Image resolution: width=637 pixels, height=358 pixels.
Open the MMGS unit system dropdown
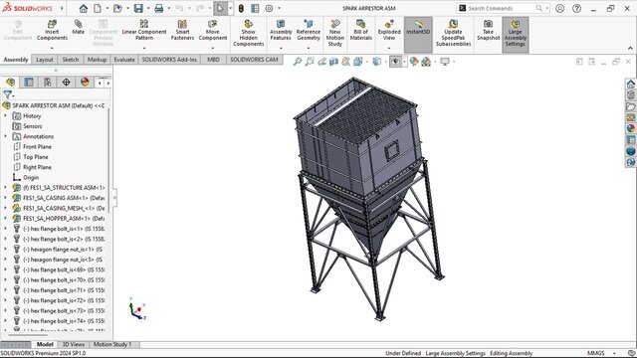pyautogui.click(x=614, y=353)
